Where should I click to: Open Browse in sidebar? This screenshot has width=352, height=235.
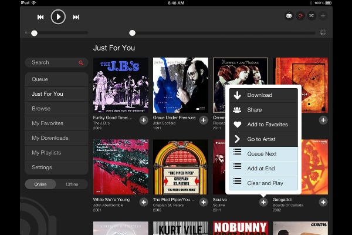56,108
